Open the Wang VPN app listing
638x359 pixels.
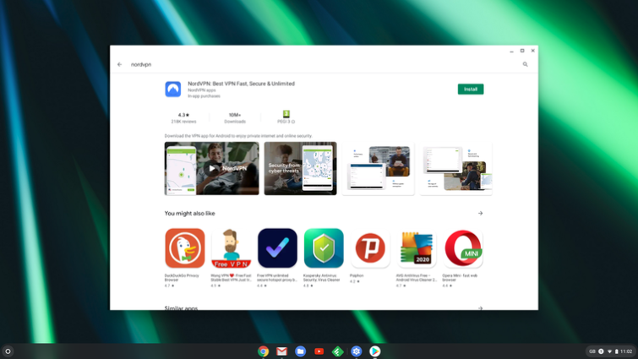coord(231,248)
